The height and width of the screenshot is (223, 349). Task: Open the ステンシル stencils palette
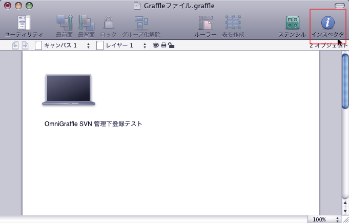point(292,22)
